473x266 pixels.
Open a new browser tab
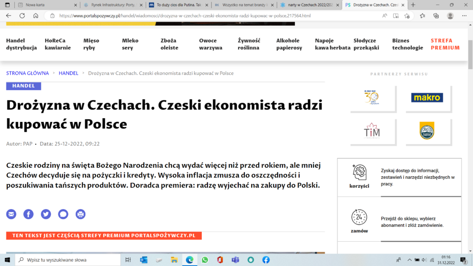pos(413,5)
